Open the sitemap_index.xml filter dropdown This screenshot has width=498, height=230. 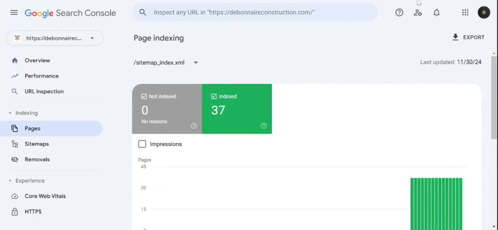pyautogui.click(x=166, y=63)
